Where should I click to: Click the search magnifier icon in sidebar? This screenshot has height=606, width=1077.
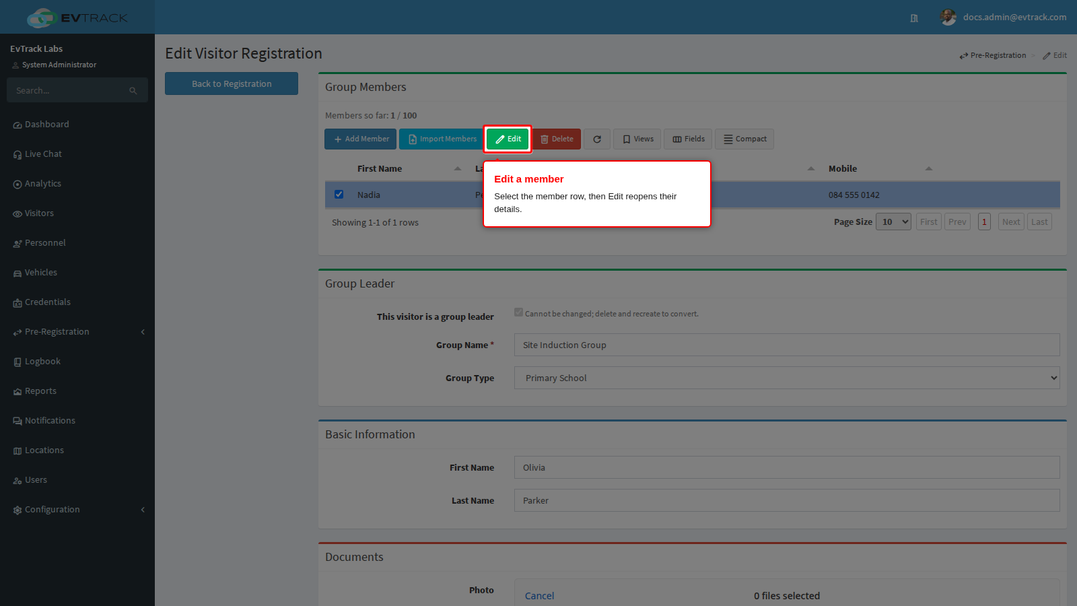133,90
